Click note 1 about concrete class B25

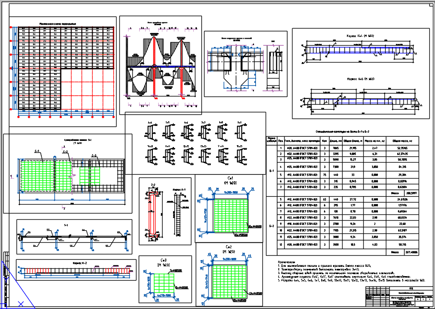[324, 266]
